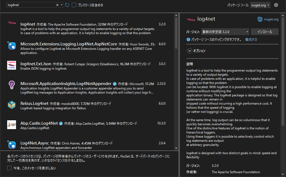Open the パッケージ ソース nuget.org dropdown

260,5
